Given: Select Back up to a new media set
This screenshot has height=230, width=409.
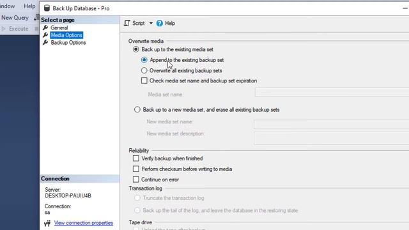Looking at the screenshot, I should click(137, 109).
